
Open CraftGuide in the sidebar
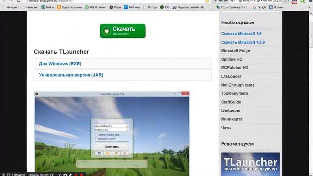click(231, 102)
